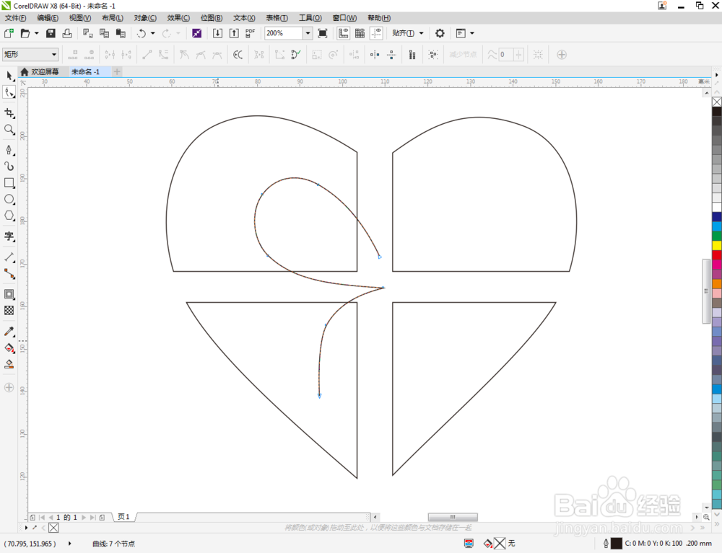Open the 编辑(E) menu
The height and width of the screenshot is (553, 722).
click(48, 18)
